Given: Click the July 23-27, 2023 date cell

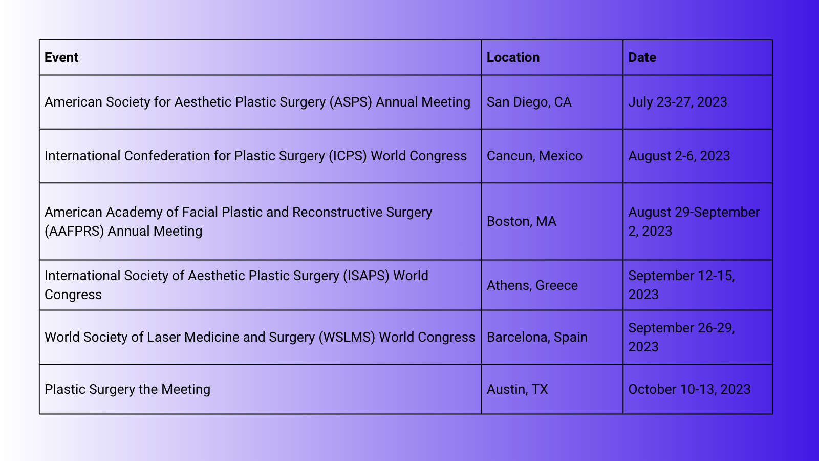Looking at the screenshot, I should click(x=698, y=102).
